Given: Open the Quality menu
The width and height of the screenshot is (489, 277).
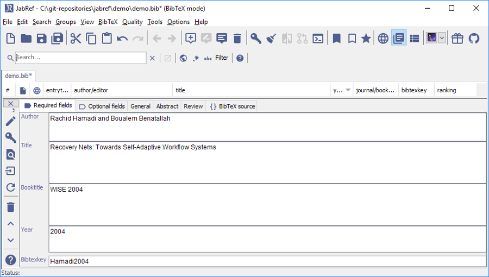Looking at the screenshot, I should point(132,22).
